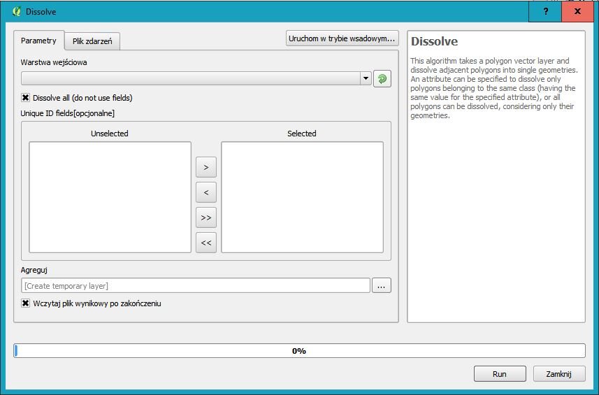Move field back with < button
Screen dimensions: 599x395
(x=206, y=192)
